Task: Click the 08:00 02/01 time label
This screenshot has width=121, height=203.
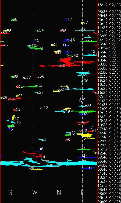Action: [x=109, y=64]
